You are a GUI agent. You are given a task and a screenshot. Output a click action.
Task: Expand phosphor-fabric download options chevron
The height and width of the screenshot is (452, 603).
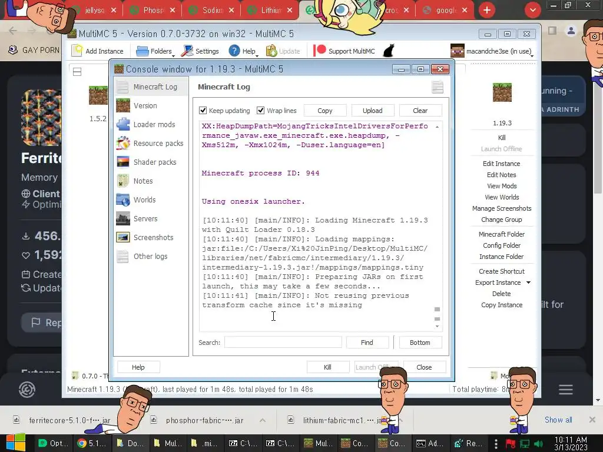point(263,420)
